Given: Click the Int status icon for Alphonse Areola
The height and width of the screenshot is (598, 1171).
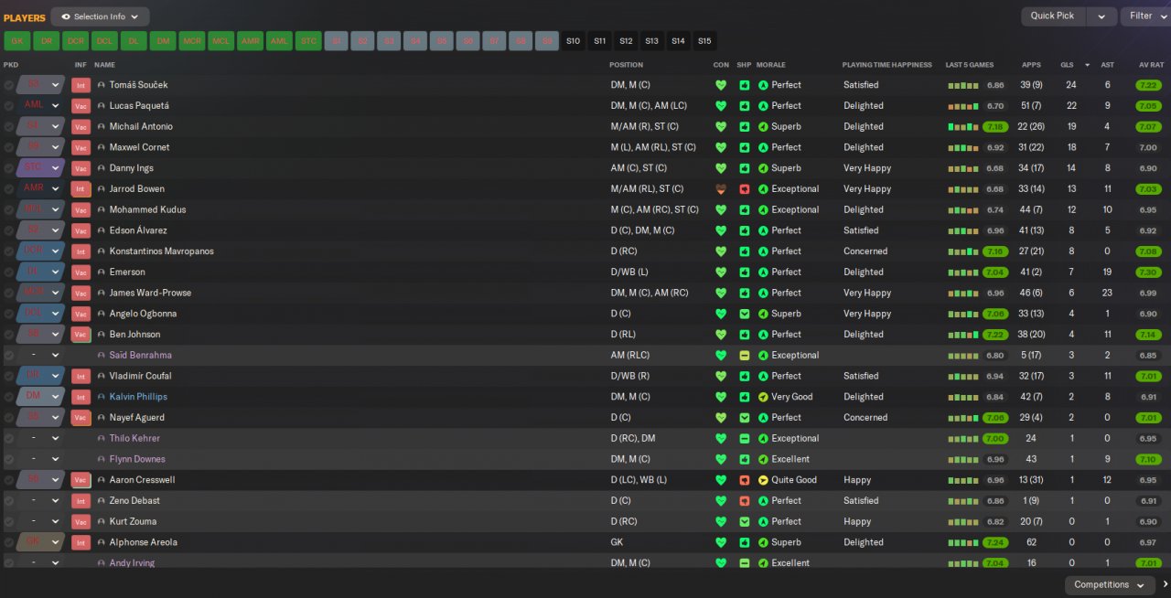Looking at the screenshot, I should click(x=81, y=542).
